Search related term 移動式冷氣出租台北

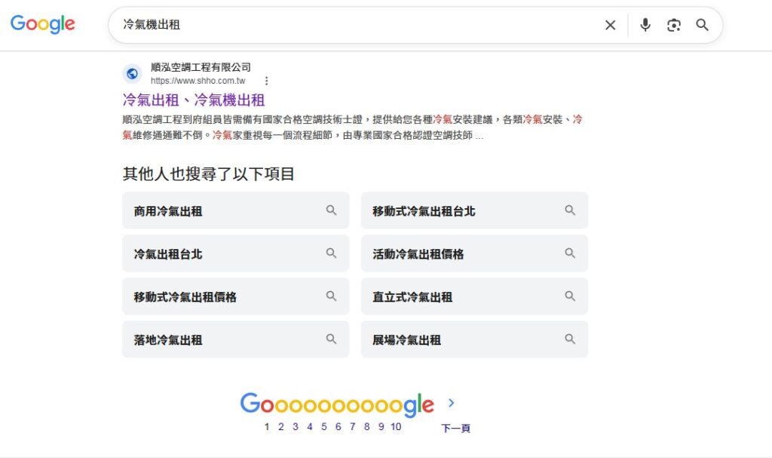pyautogui.click(x=474, y=211)
